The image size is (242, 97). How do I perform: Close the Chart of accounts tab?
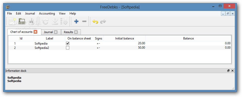coord(35,32)
